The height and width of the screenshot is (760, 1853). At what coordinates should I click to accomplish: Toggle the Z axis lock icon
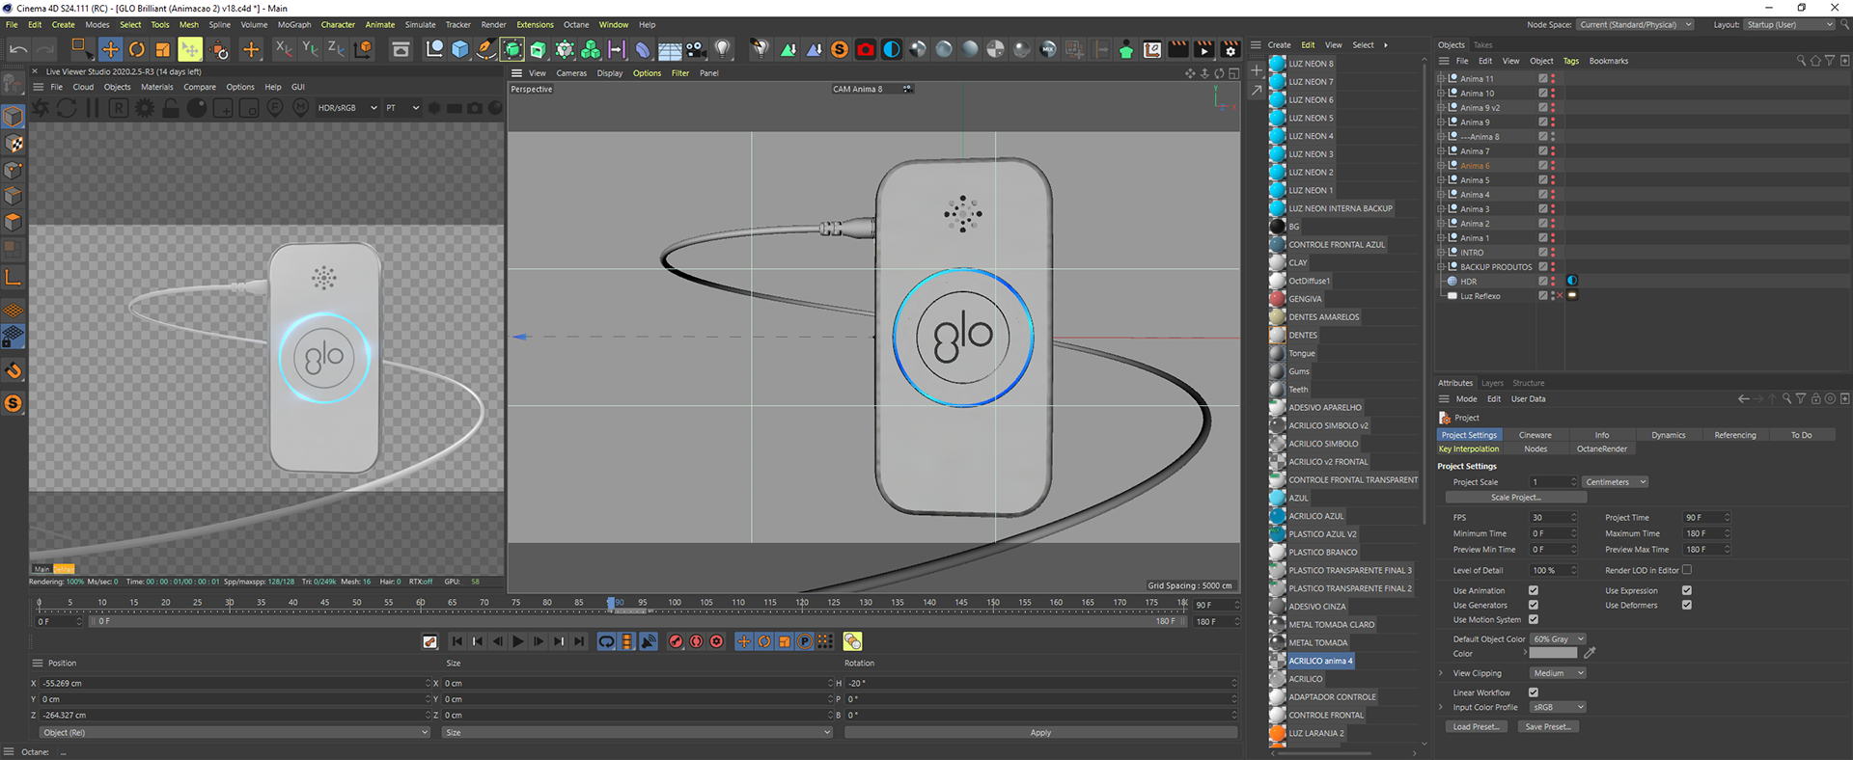click(336, 48)
